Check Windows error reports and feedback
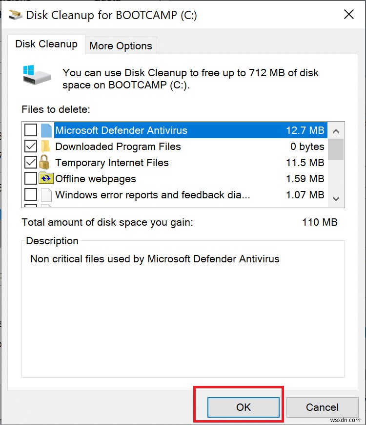Image resolution: width=366 pixels, height=425 pixels. point(31,194)
